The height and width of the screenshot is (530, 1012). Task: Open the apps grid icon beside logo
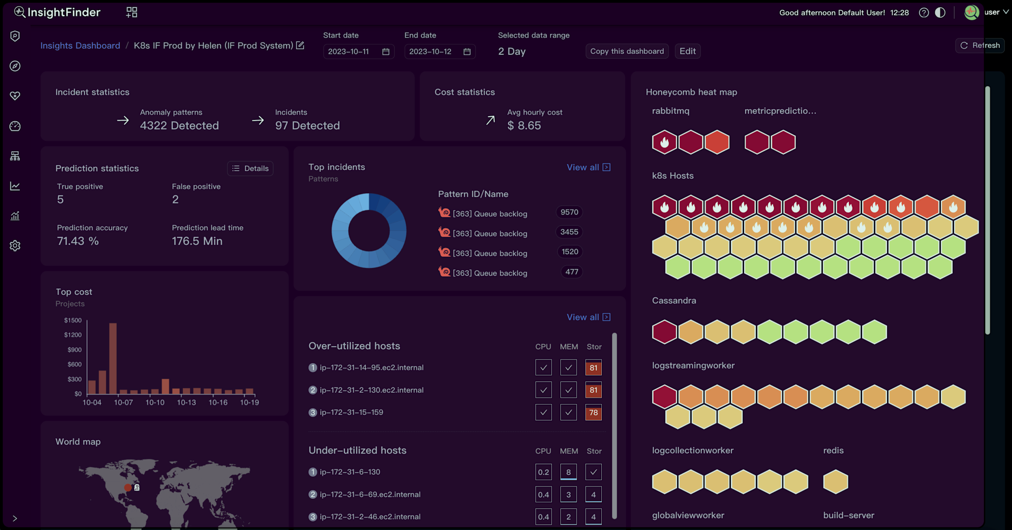point(131,12)
